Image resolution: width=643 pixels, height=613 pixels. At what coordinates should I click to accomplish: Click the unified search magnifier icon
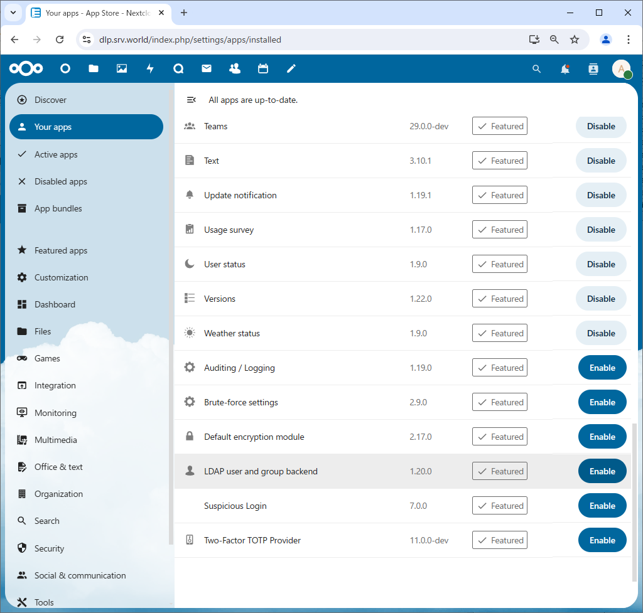point(536,69)
